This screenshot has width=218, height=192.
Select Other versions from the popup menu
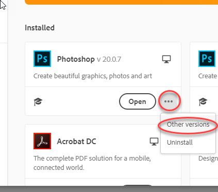click(x=188, y=125)
